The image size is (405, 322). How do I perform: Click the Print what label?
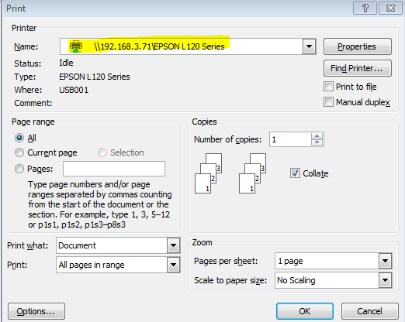[28, 245]
